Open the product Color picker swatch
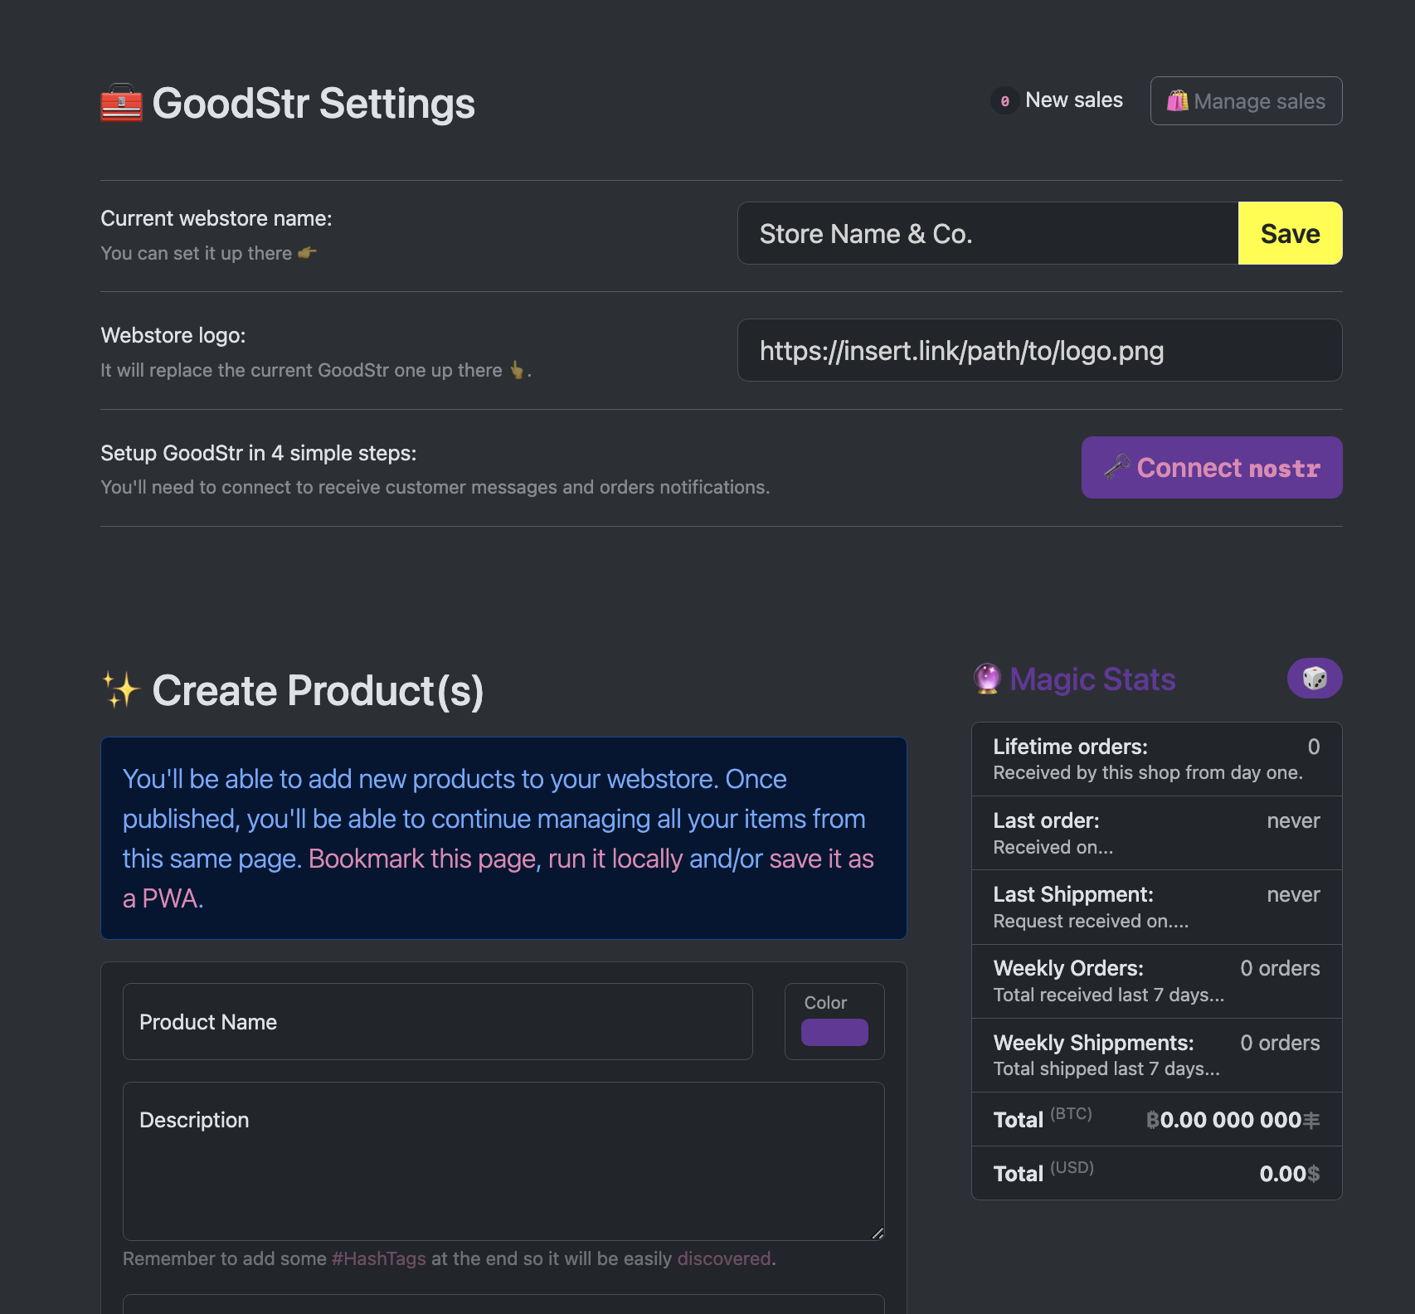This screenshot has height=1314, width=1415. (x=834, y=1032)
